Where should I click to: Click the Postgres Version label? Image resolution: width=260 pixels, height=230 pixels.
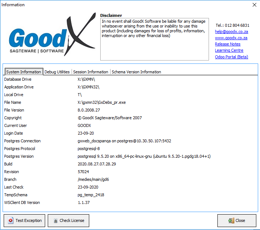19,156
